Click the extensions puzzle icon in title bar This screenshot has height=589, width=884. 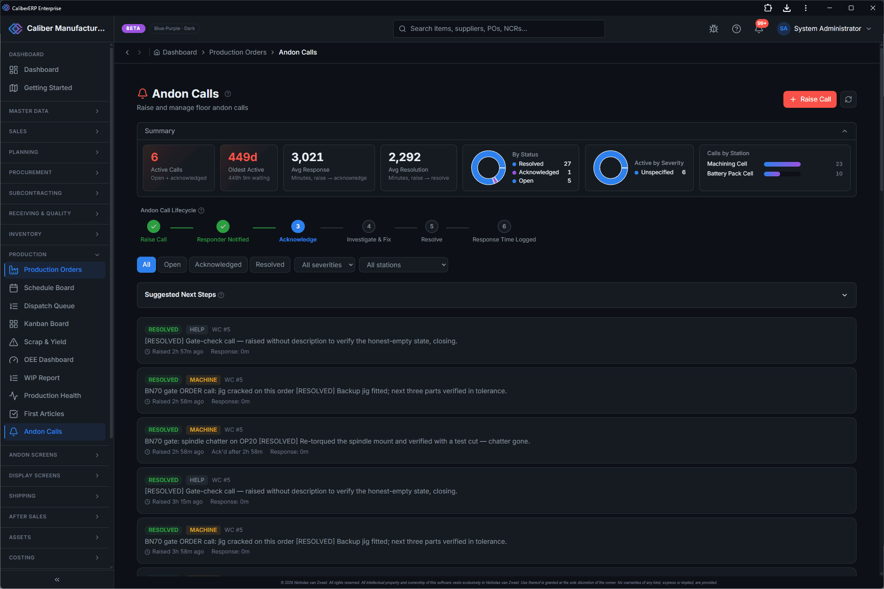click(x=768, y=8)
